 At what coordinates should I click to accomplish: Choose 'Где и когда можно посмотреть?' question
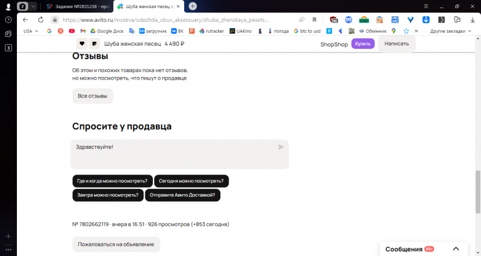(112, 181)
